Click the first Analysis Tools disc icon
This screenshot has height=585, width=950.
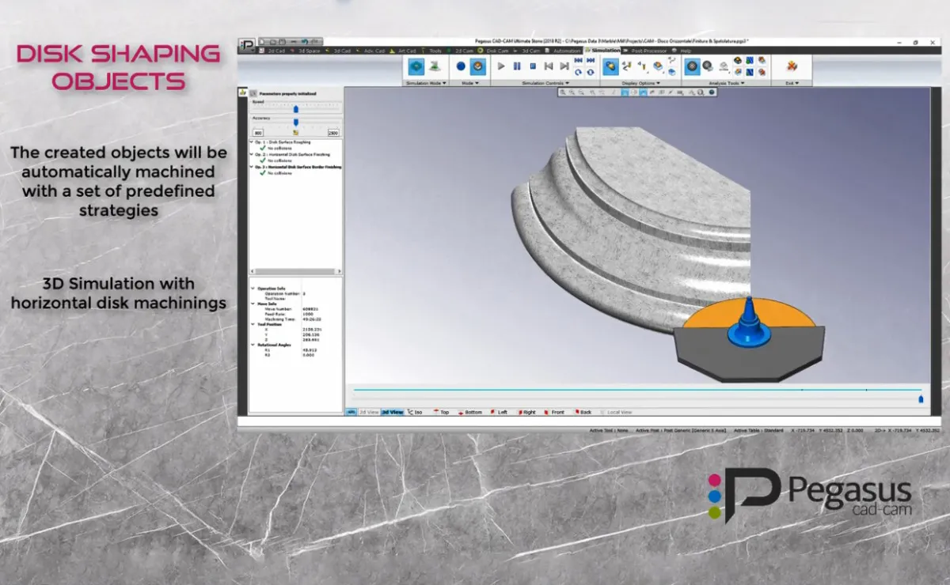point(692,66)
